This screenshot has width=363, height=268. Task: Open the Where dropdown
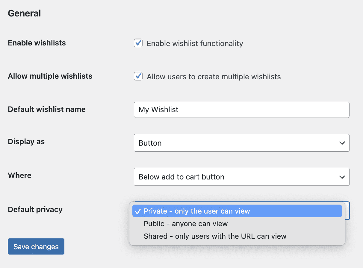(x=241, y=177)
